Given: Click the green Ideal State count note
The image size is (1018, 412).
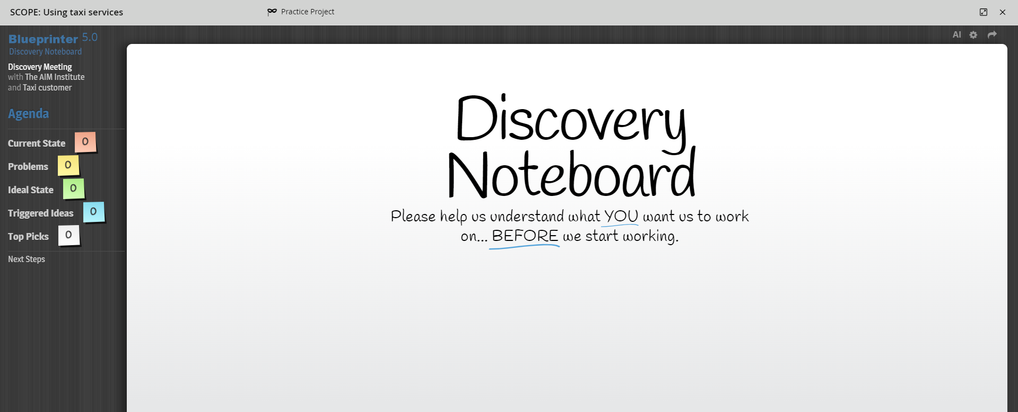Looking at the screenshot, I should [74, 189].
